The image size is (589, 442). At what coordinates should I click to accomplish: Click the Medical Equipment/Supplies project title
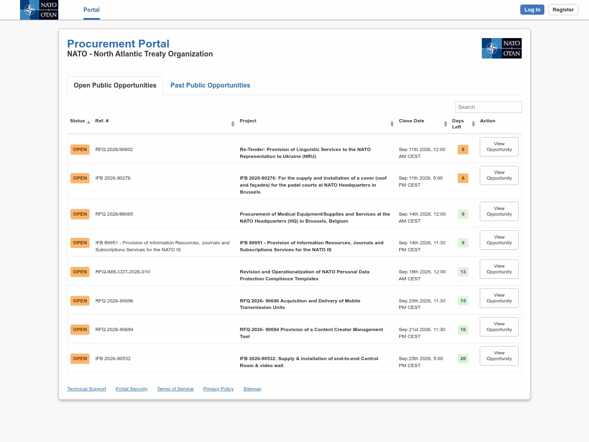pyautogui.click(x=315, y=217)
